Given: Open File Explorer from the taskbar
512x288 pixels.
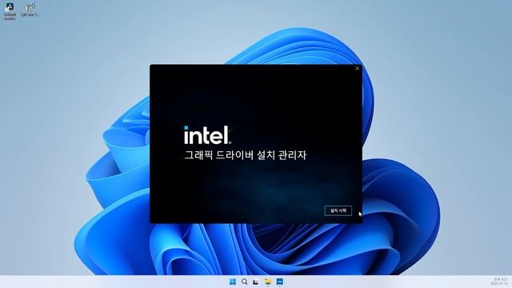Looking at the screenshot, I should click(268, 282).
